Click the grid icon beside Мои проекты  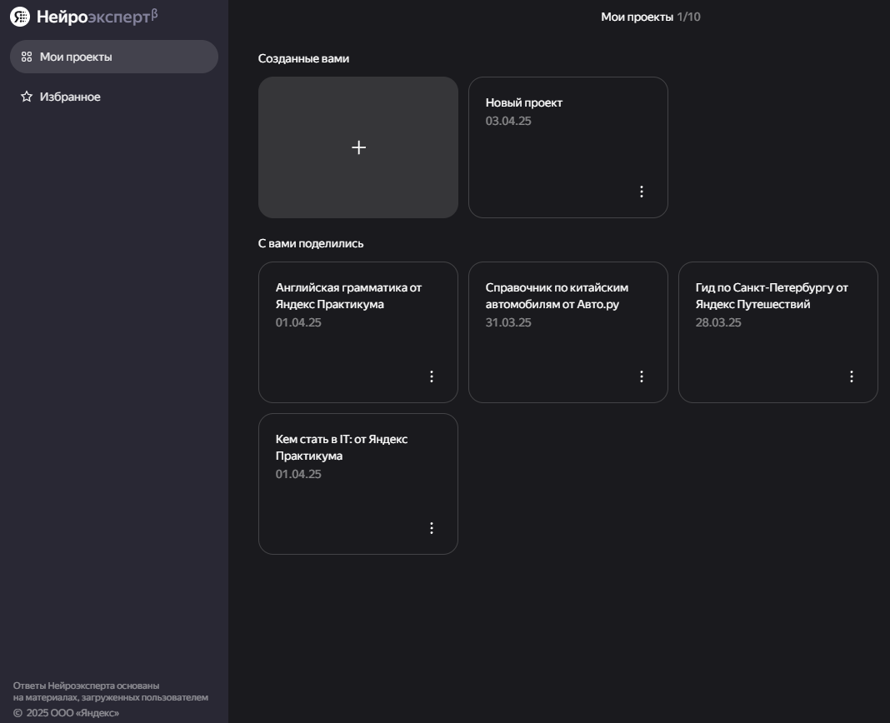27,57
